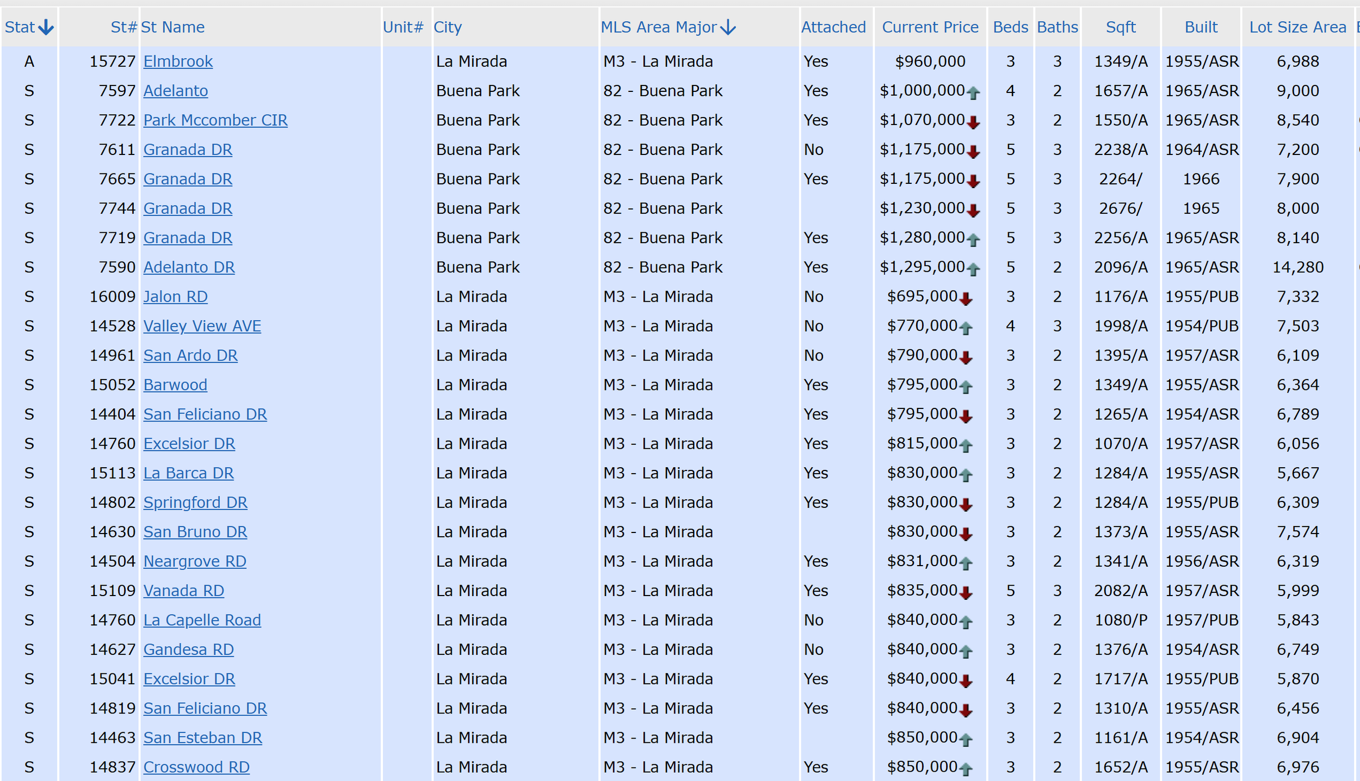Viewport: 1360px width, 781px height.
Task: Sort by Lot Size Area header
Action: click(x=1297, y=27)
